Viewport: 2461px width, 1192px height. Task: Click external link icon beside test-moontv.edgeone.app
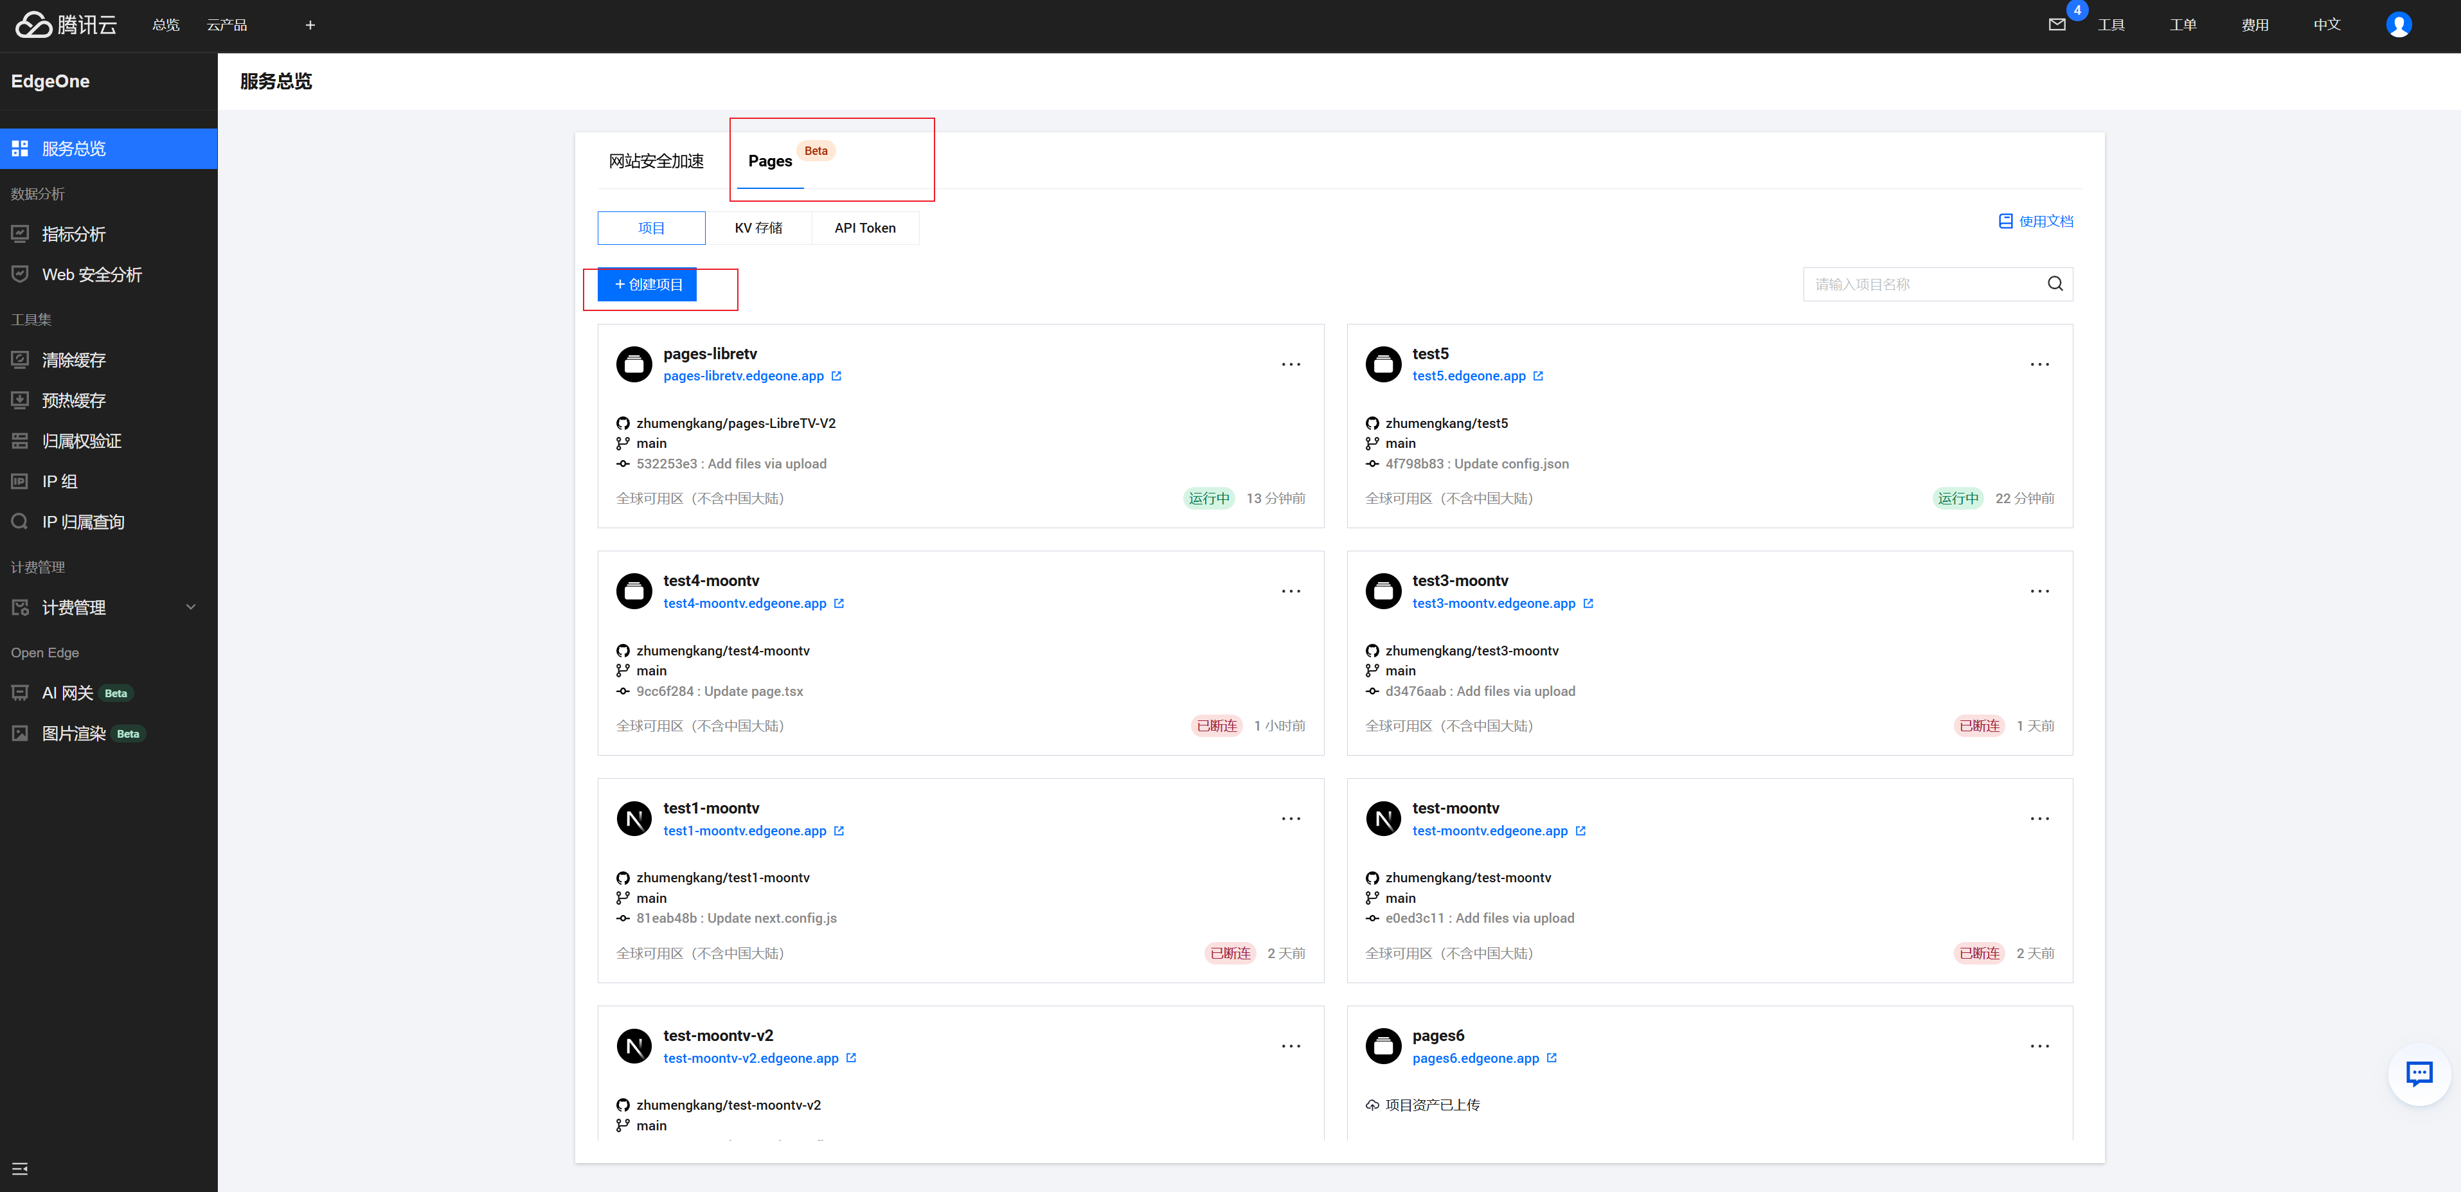point(1580,831)
